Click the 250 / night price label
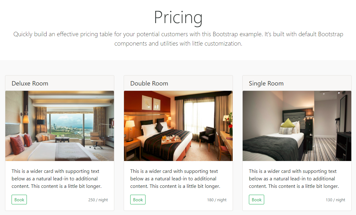 click(x=98, y=200)
